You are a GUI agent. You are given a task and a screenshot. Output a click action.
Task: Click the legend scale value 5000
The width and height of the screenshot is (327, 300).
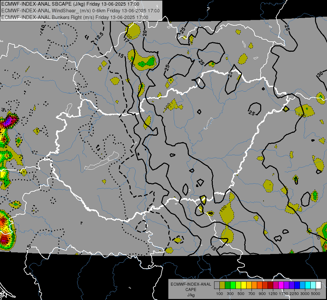pos(316,294)
